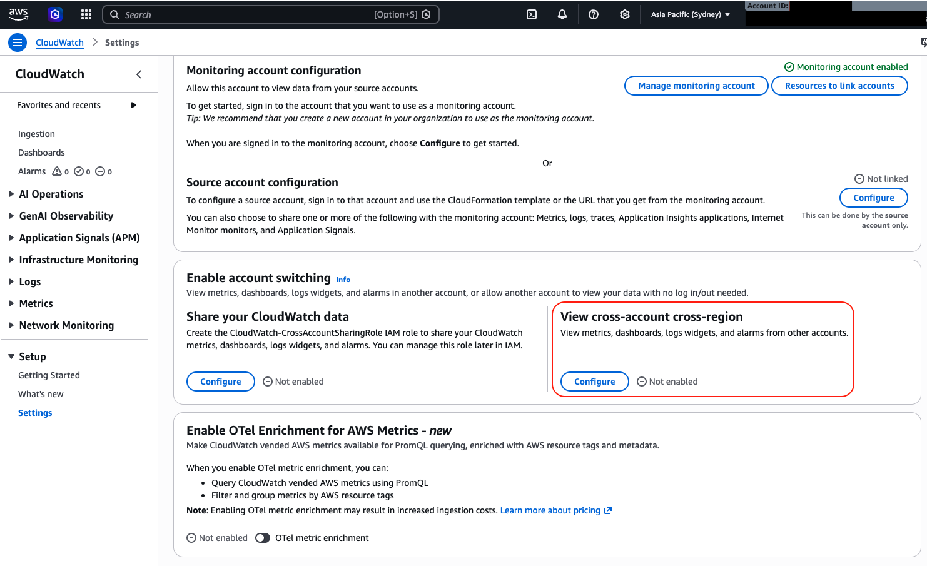Open the AWS home logo

pos(19,14)
